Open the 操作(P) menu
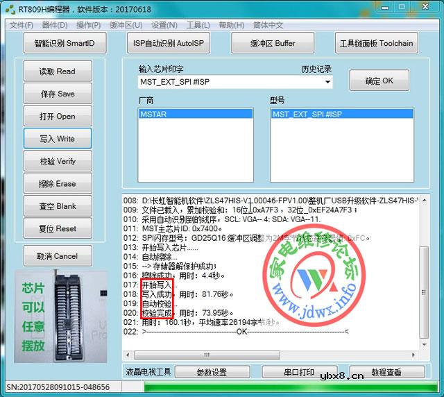The height and width of the screenshot is (397, 444). click(x=88, y=25)
